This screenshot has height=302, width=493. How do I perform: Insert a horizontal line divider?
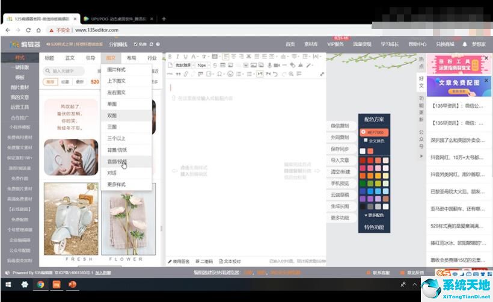[x=284, y=65]
